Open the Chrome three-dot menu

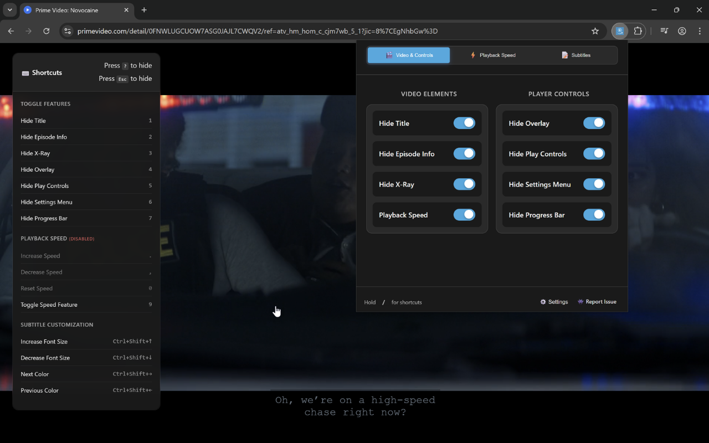click(x=700, y=31)
